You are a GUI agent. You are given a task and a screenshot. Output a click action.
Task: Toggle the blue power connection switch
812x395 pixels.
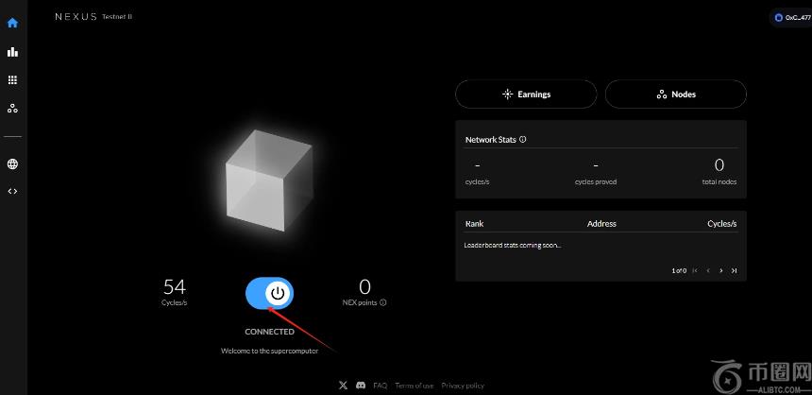[270, 294]
